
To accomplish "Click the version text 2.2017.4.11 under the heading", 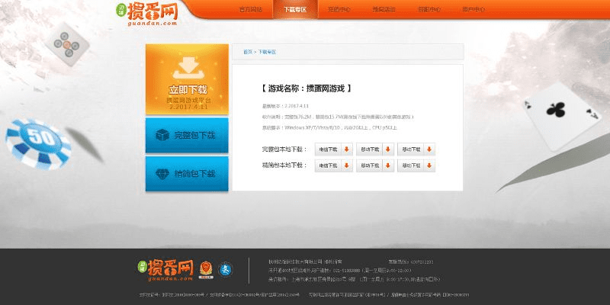I will [x=297, y=106].
